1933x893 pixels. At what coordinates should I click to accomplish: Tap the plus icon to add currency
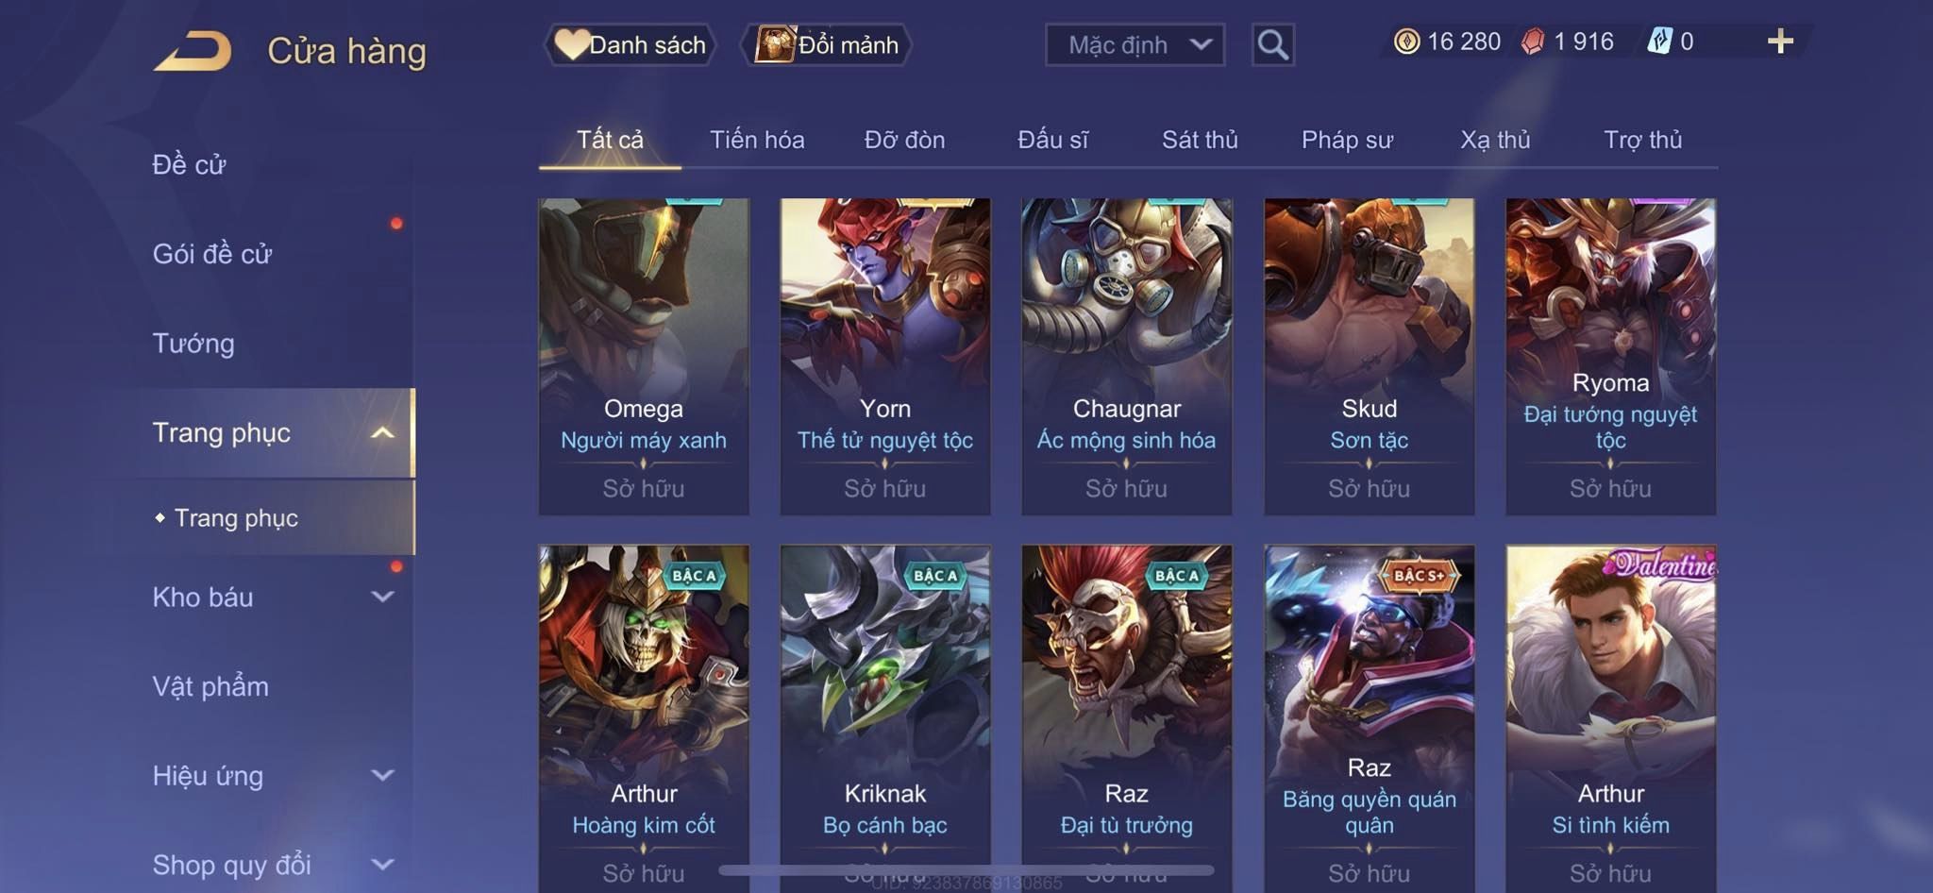(x=1780, y=42)
